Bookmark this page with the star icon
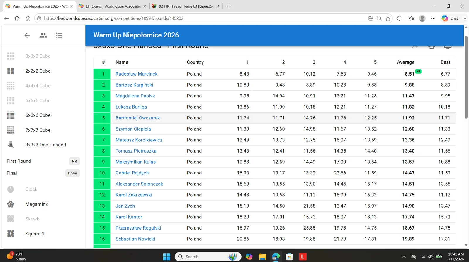Screen dimensions: 469x262 pyautogui.click(x=388, y=18)
